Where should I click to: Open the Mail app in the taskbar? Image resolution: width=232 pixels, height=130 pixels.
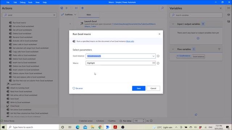85,127
